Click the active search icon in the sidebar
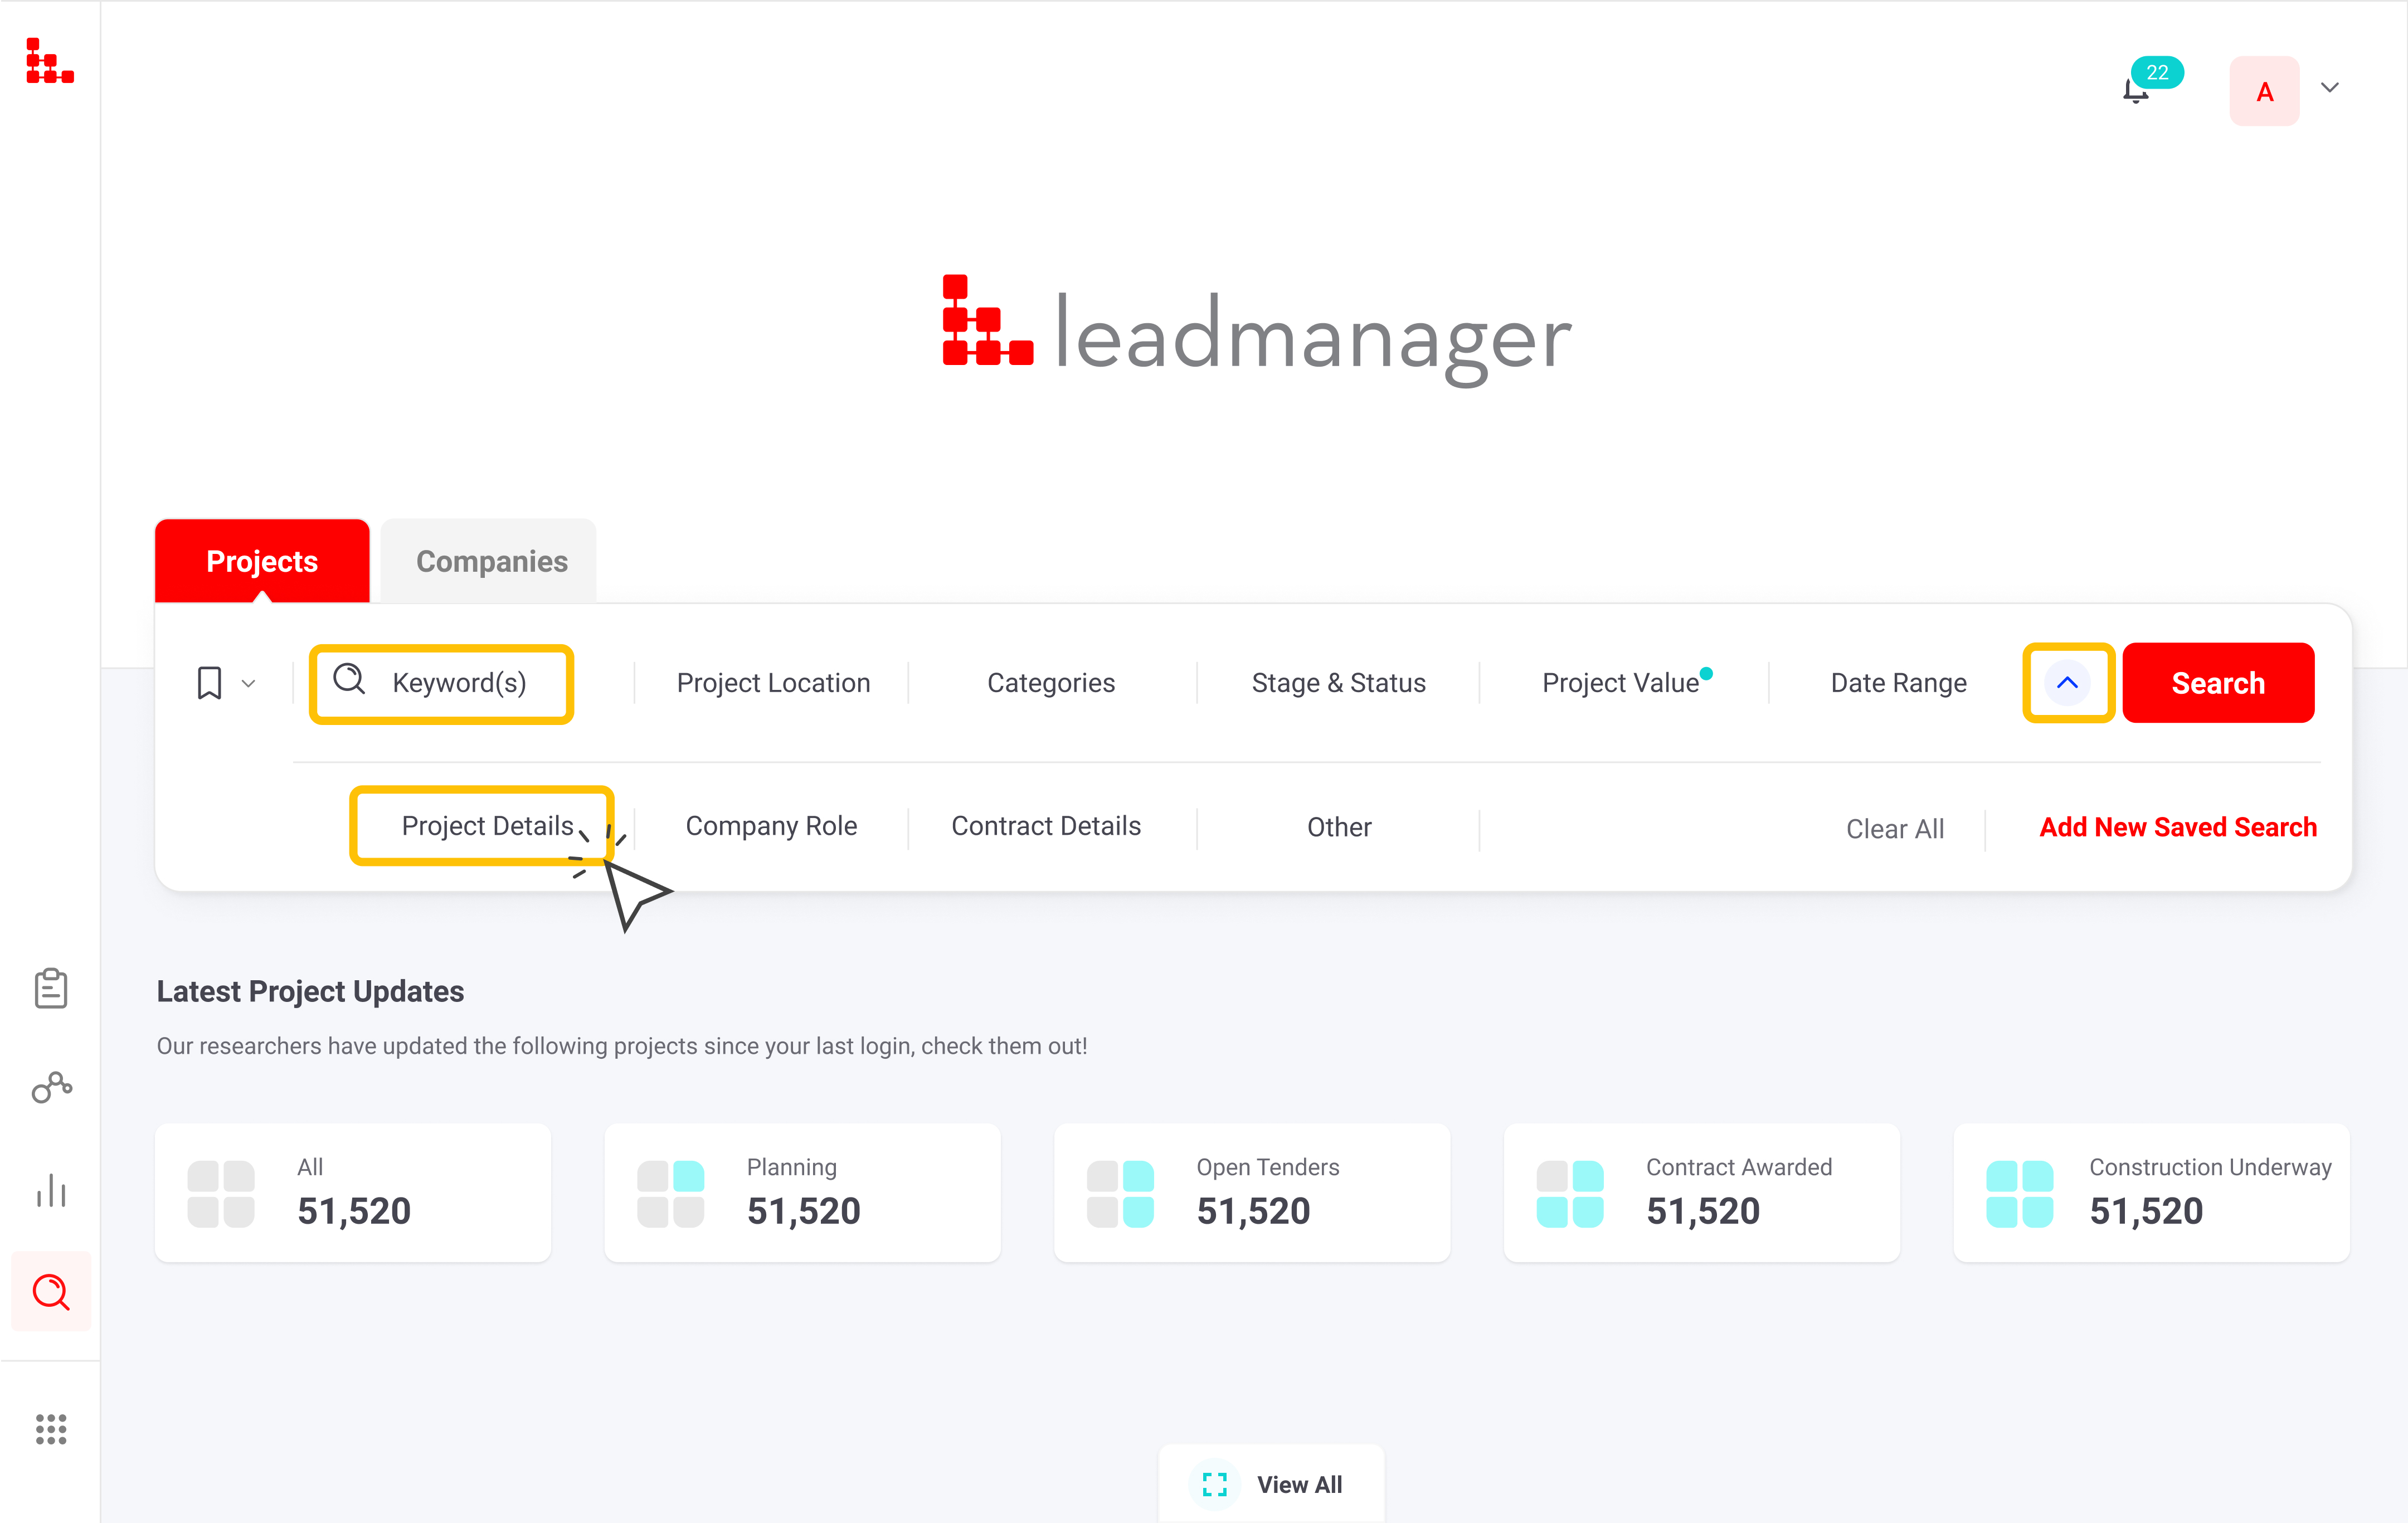Viewport: 2408px width, 1523px height. 51,1292
